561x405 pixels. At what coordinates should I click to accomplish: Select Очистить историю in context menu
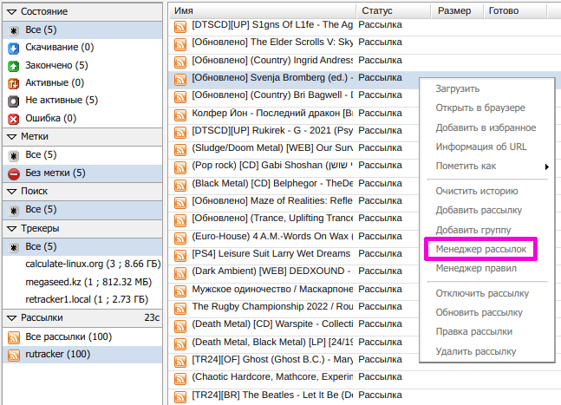477,191
